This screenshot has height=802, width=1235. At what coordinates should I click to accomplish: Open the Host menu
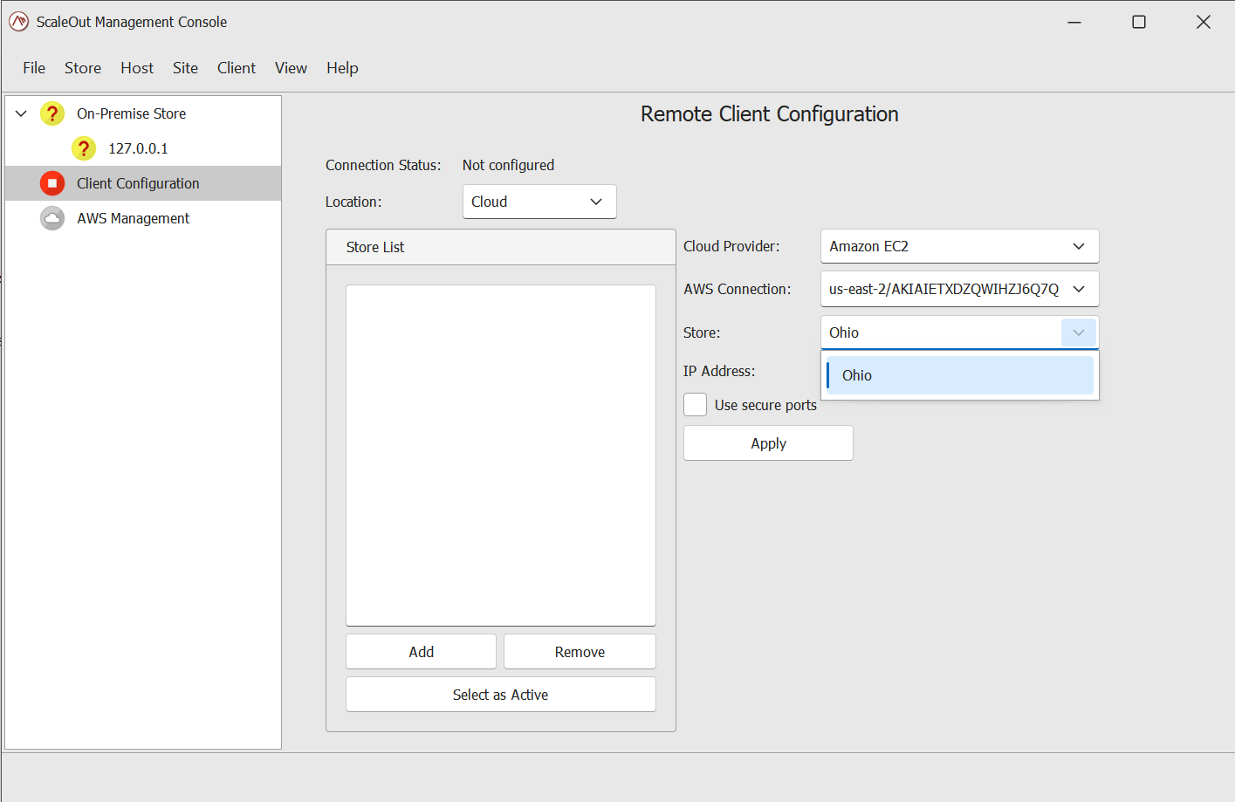137,68
